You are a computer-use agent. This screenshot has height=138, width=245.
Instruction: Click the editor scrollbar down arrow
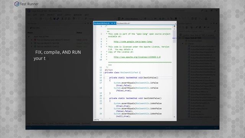pyautogui.click(x=175, y=117)
